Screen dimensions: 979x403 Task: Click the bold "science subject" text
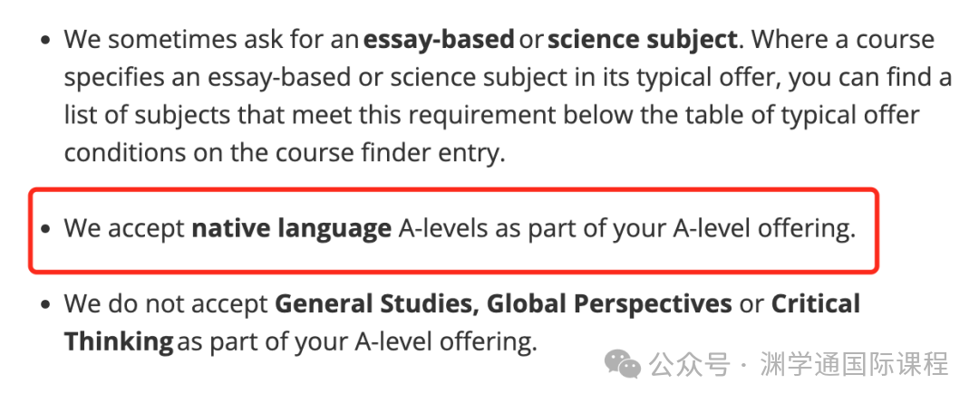[642, 41]
